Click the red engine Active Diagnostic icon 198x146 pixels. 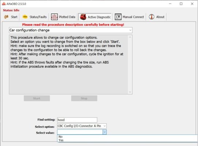[83, 17]
